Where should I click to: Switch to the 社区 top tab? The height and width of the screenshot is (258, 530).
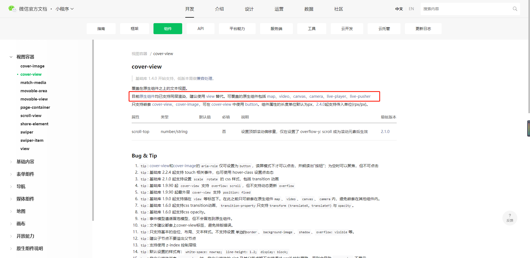pos(339,9)
